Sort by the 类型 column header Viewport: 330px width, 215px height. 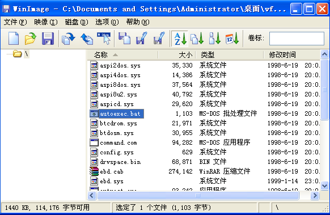pos(230,55)
